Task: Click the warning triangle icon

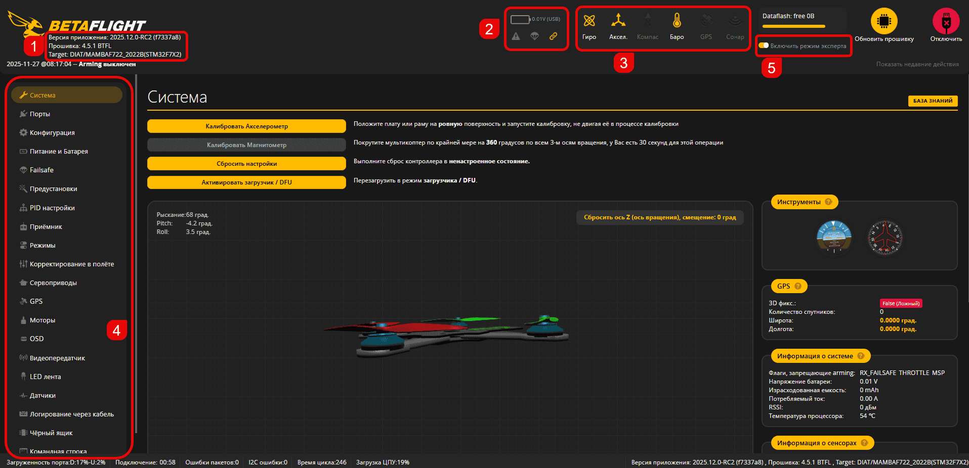Action: coord(516,36)
